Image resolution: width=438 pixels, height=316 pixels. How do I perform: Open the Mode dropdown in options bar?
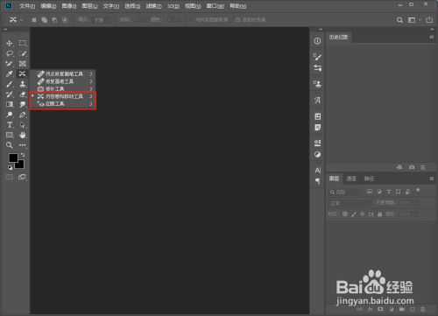(102, 20)
